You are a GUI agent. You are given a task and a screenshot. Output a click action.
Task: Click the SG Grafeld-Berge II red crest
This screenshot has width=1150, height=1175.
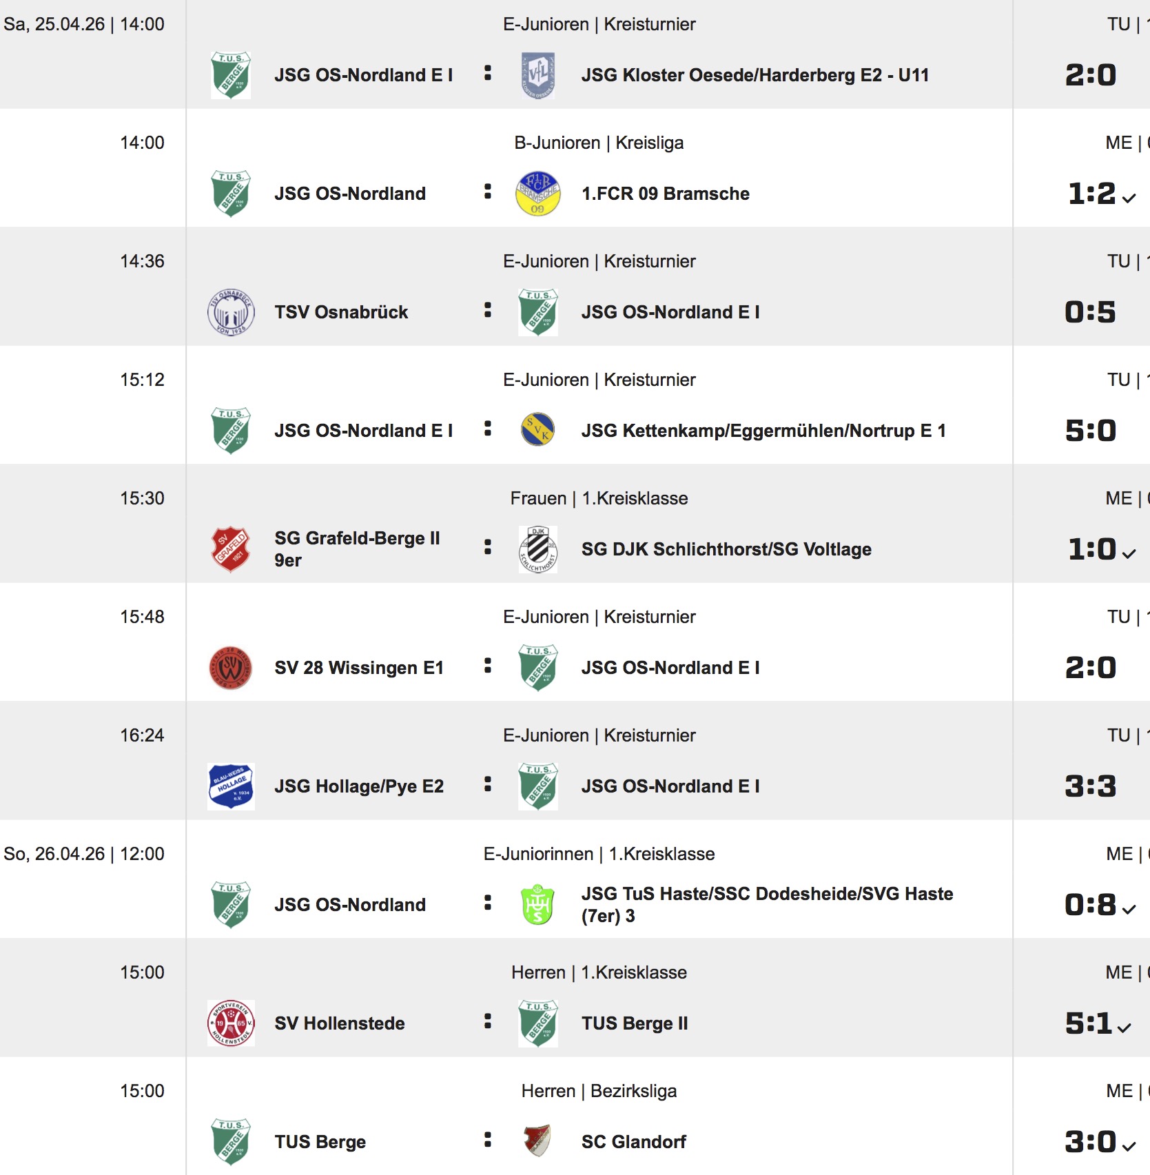231,549
